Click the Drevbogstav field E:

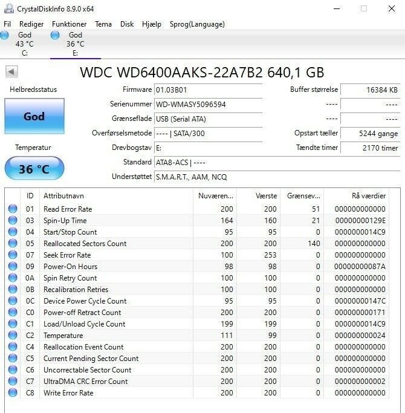tap(208, 148)
